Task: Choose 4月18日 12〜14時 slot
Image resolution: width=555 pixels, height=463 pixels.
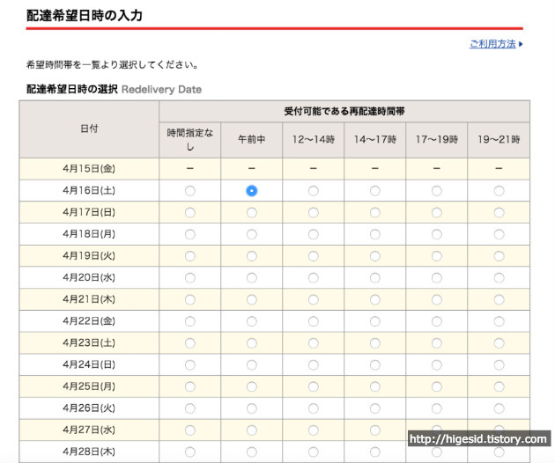Action: [314, 234]
